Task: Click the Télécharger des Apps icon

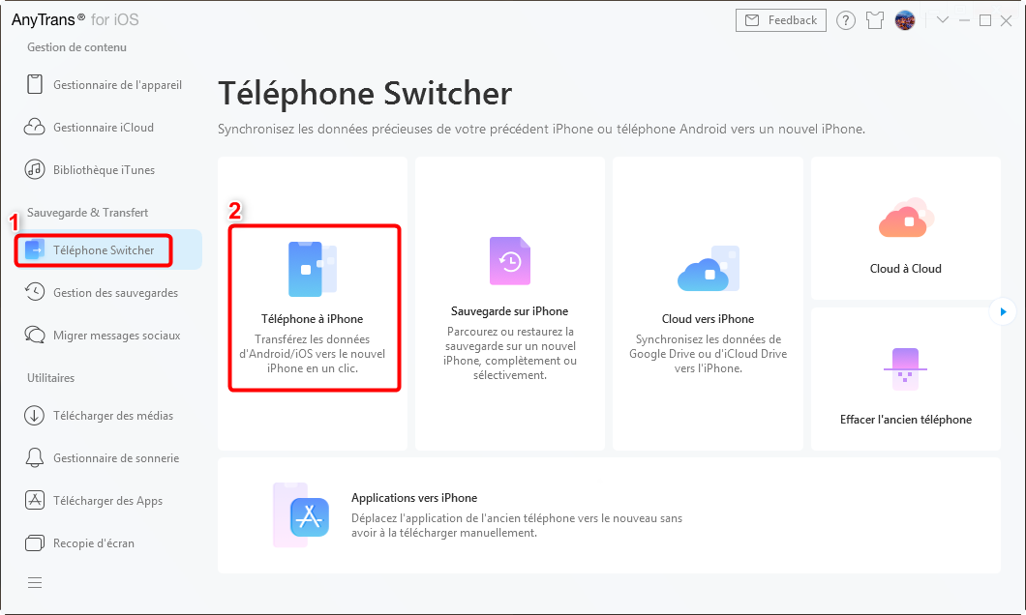Action: coord(34,501)
